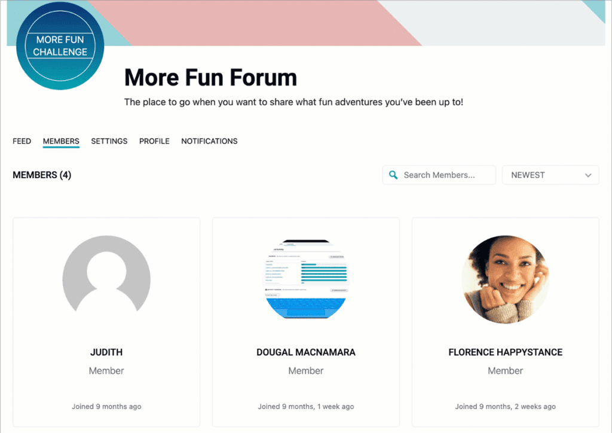Click the MEMBERS (4) count label
Image resolution: width=612 pixels, height=433 pixels.
(x=41, y=175)
